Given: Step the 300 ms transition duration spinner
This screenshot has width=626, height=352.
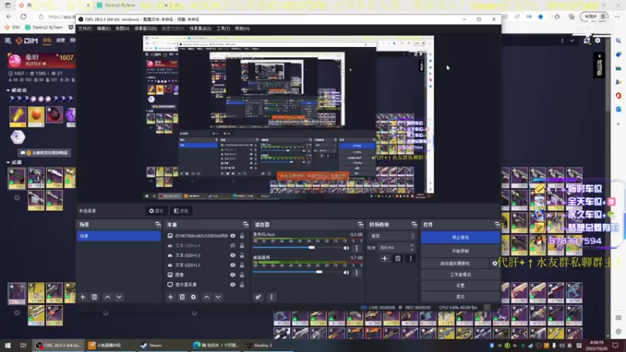Looking at the screenshot, I should point(412,247).
